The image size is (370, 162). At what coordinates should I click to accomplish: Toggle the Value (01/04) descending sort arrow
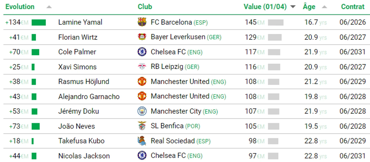(x=293, y=7)
